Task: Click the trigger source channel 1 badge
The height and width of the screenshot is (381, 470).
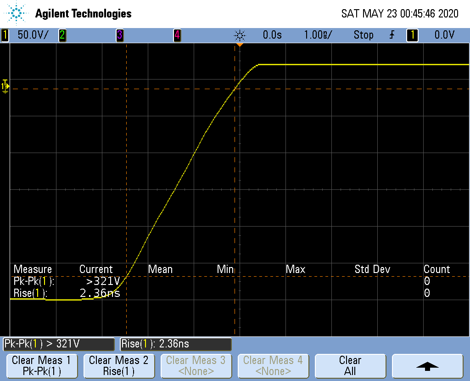Action: pos(412,35)
